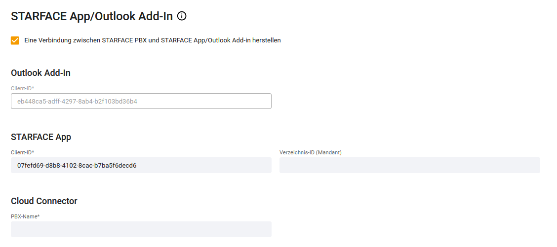This screenshot has width=557, height=247.
Task: Click the white checkmark inside the orange box
Action: [15, 40]
